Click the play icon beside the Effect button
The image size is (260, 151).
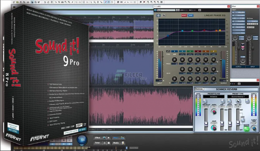pyautogui.click(x=109, y=138)
